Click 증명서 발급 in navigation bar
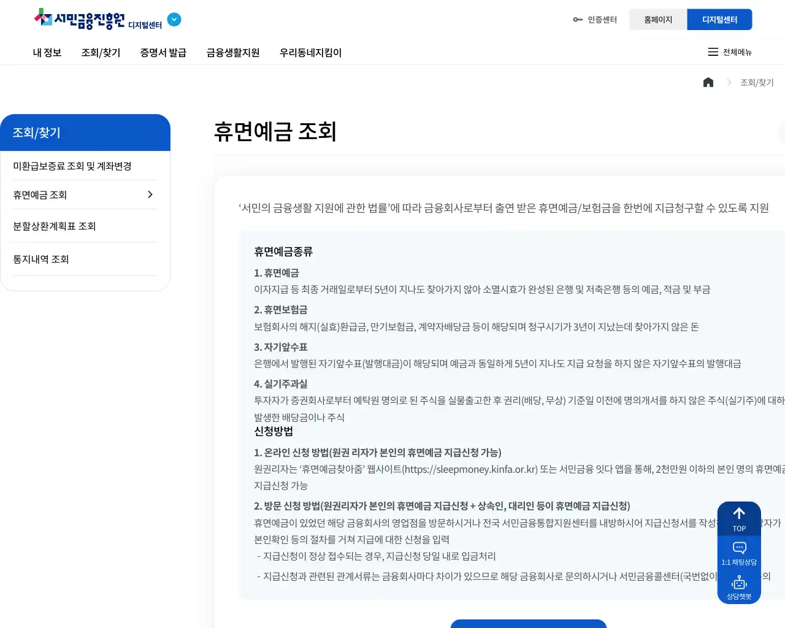Viewport: 785px width, 628px height. click(x=163, y=53)
